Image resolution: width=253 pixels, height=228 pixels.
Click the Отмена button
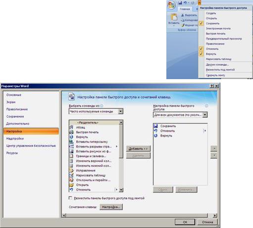coord(207,222)
